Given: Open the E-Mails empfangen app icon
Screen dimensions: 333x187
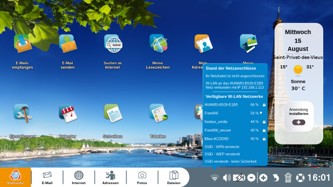Looking at the screenshot, I should (x=23, y=44).
